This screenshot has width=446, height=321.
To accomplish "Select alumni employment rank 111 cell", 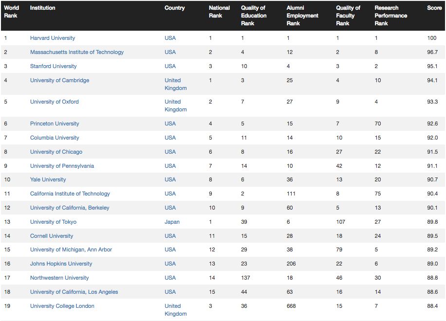I will (x=291, y=194).
